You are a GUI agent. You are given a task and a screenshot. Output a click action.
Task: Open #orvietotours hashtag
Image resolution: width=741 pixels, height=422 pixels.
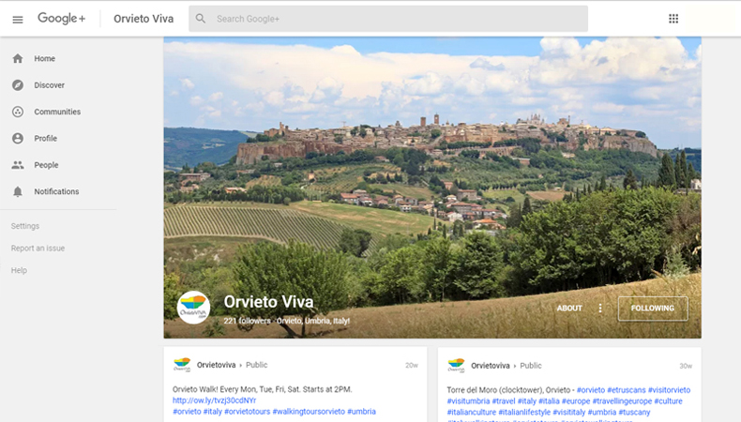tap(248, 412)
